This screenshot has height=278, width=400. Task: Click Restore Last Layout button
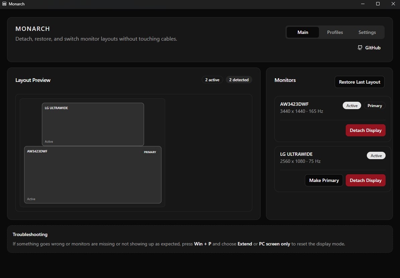click(359, 82)
